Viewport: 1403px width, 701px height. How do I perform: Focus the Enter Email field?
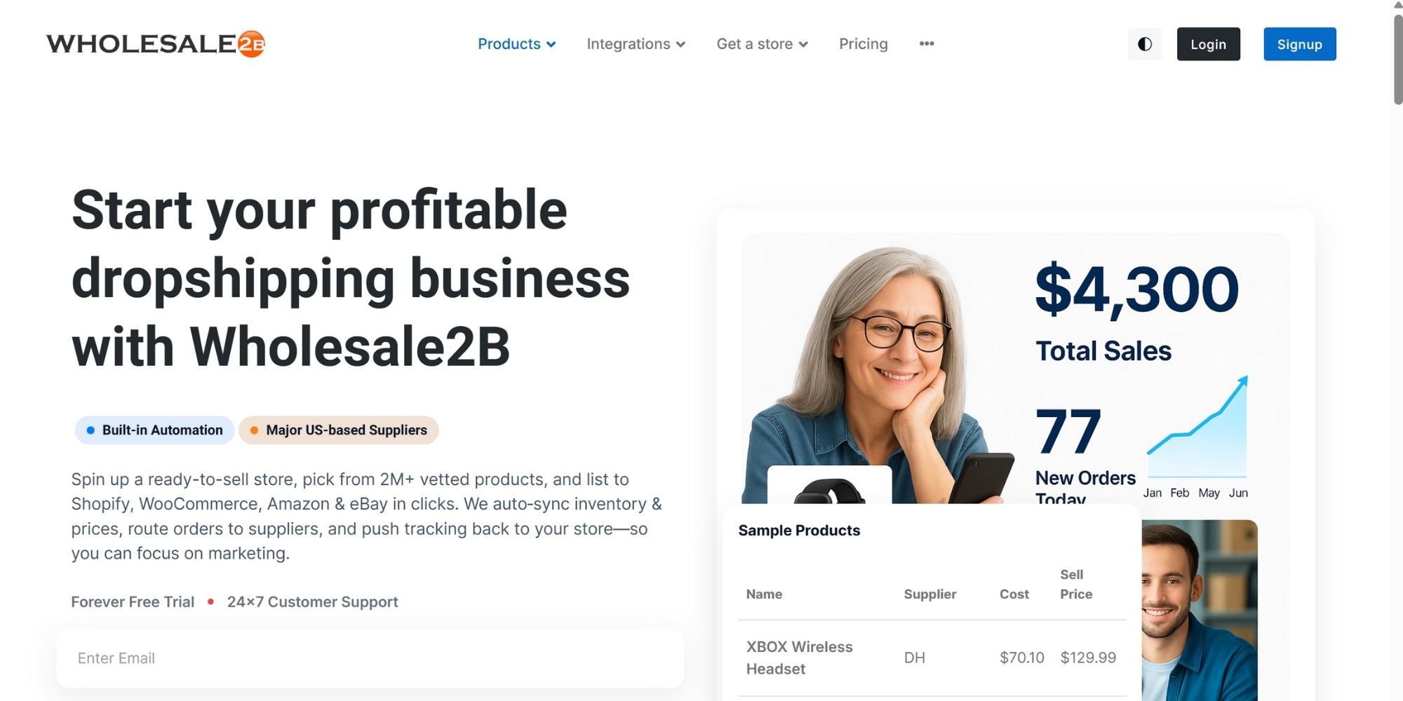tap(370, 658)
